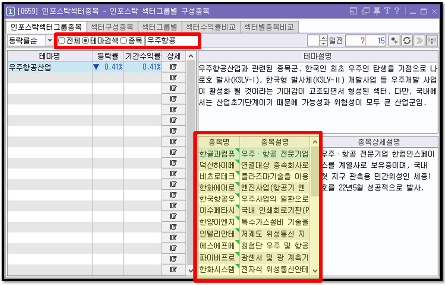Screen dimensions: 445x285
Task: Click the 일전 day number input box
Action: (x=313, y=41)
